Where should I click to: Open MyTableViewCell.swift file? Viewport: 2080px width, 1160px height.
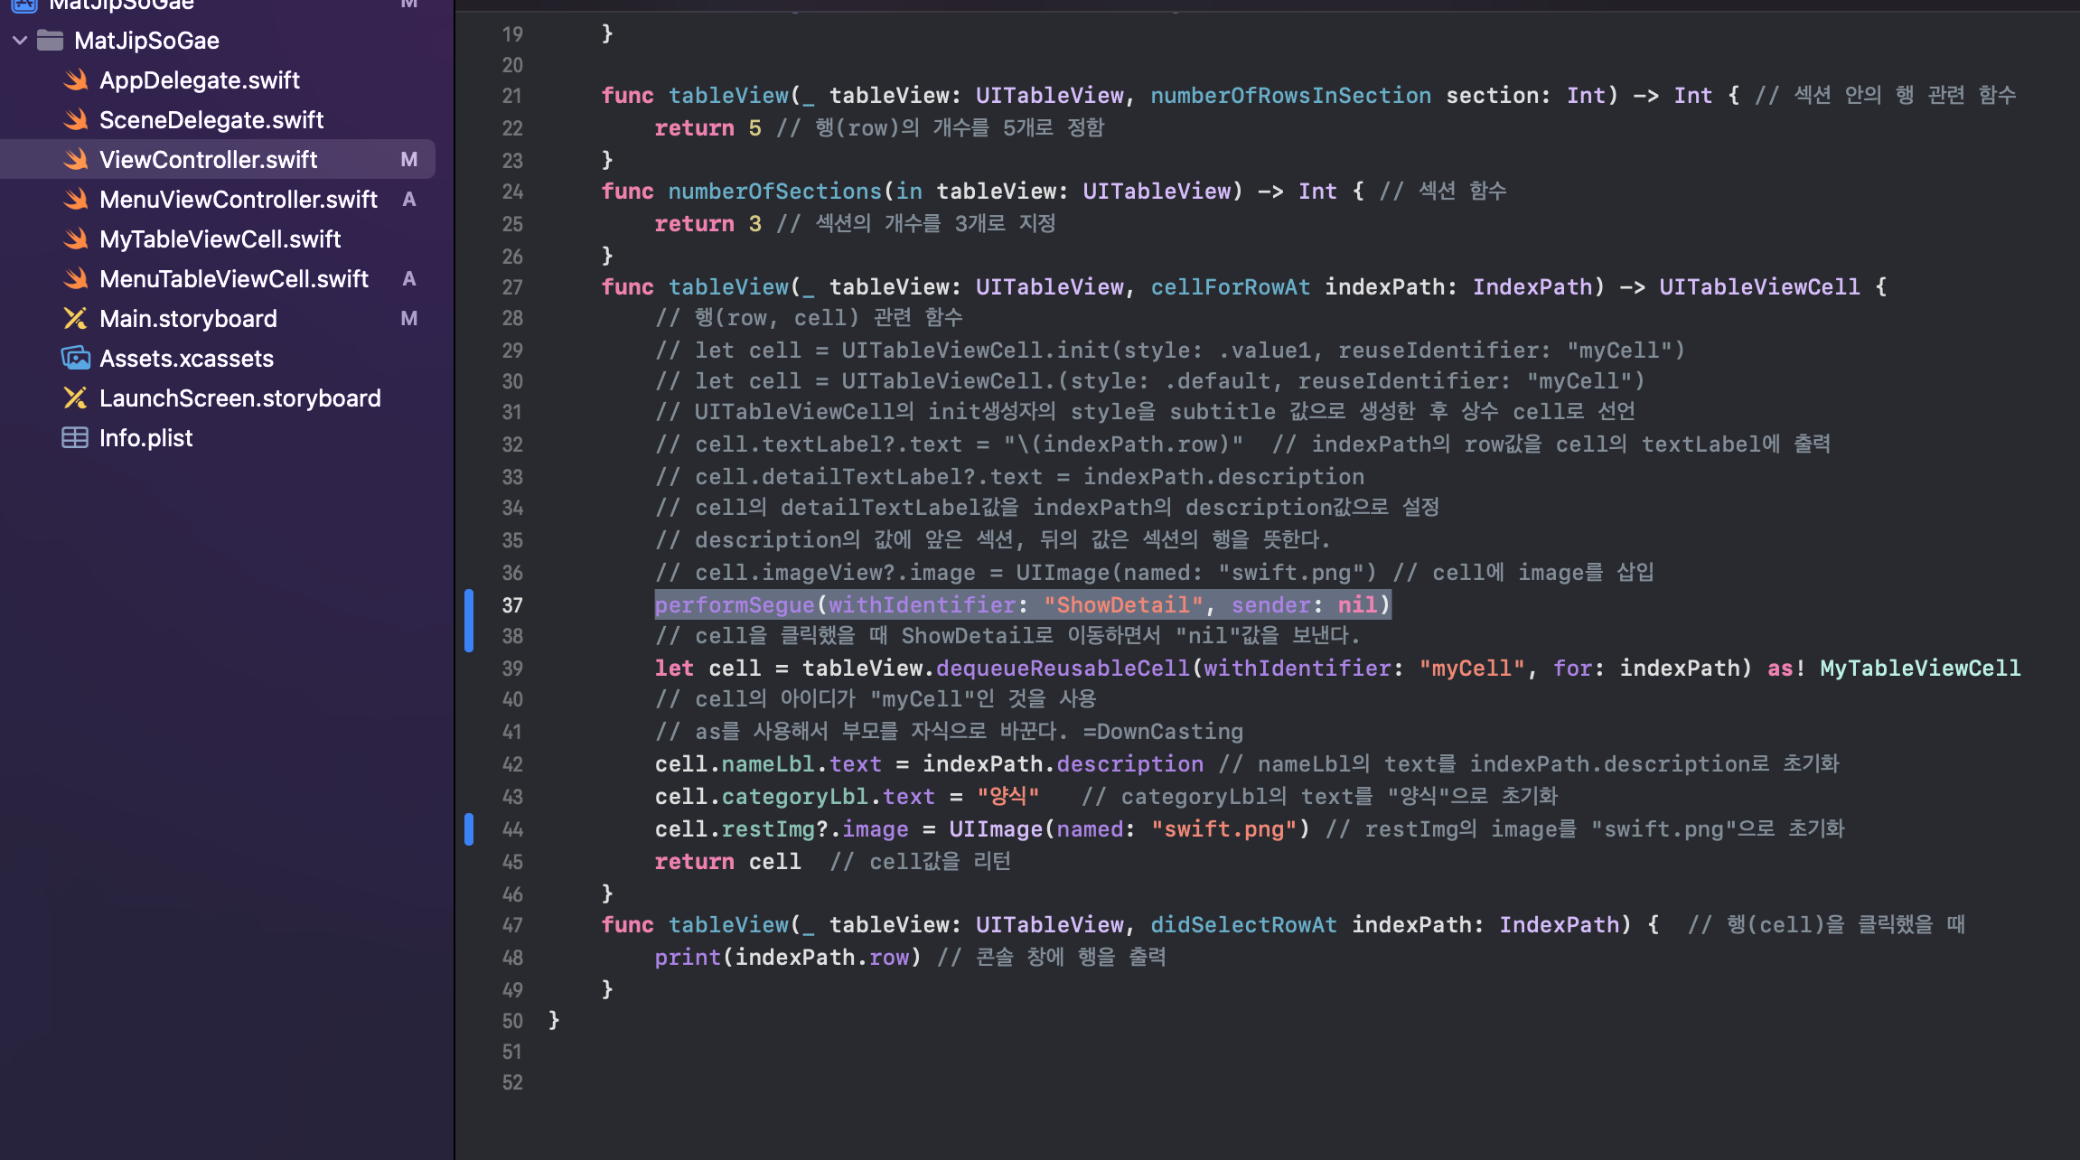(220, 239)
